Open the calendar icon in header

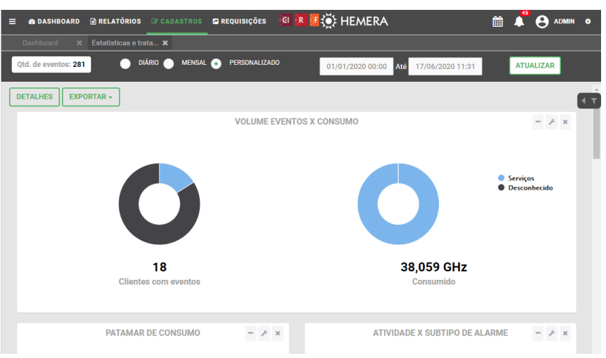coord(497,22)
